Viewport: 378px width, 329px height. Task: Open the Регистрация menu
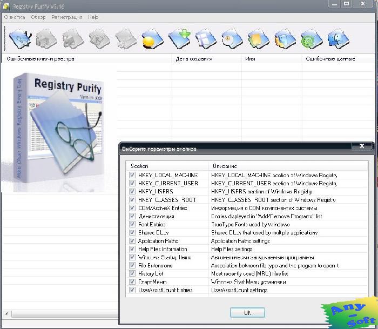coord(67,17)
